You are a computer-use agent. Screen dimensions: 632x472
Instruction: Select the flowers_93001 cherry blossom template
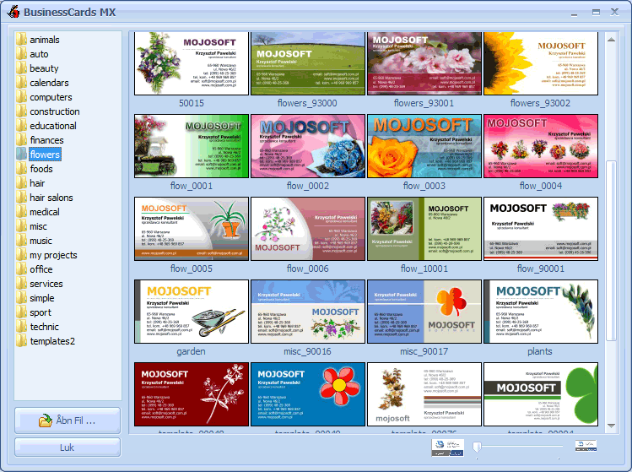click(x=424, y=63)
